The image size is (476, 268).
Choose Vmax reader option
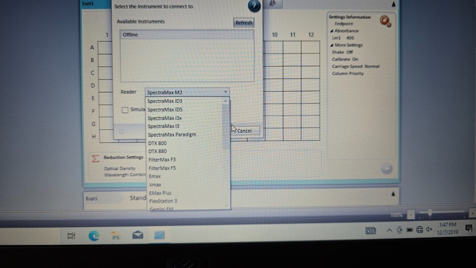155,185
